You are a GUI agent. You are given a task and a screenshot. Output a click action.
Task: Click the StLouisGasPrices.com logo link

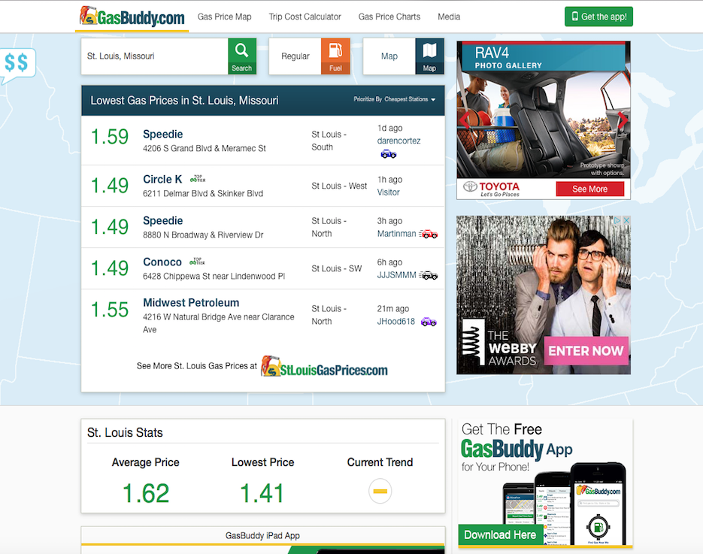pos(324,367)
